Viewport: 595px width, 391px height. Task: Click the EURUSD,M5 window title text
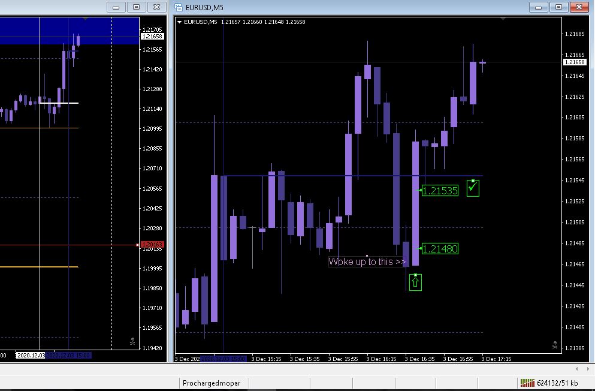(x=204, y=8)
